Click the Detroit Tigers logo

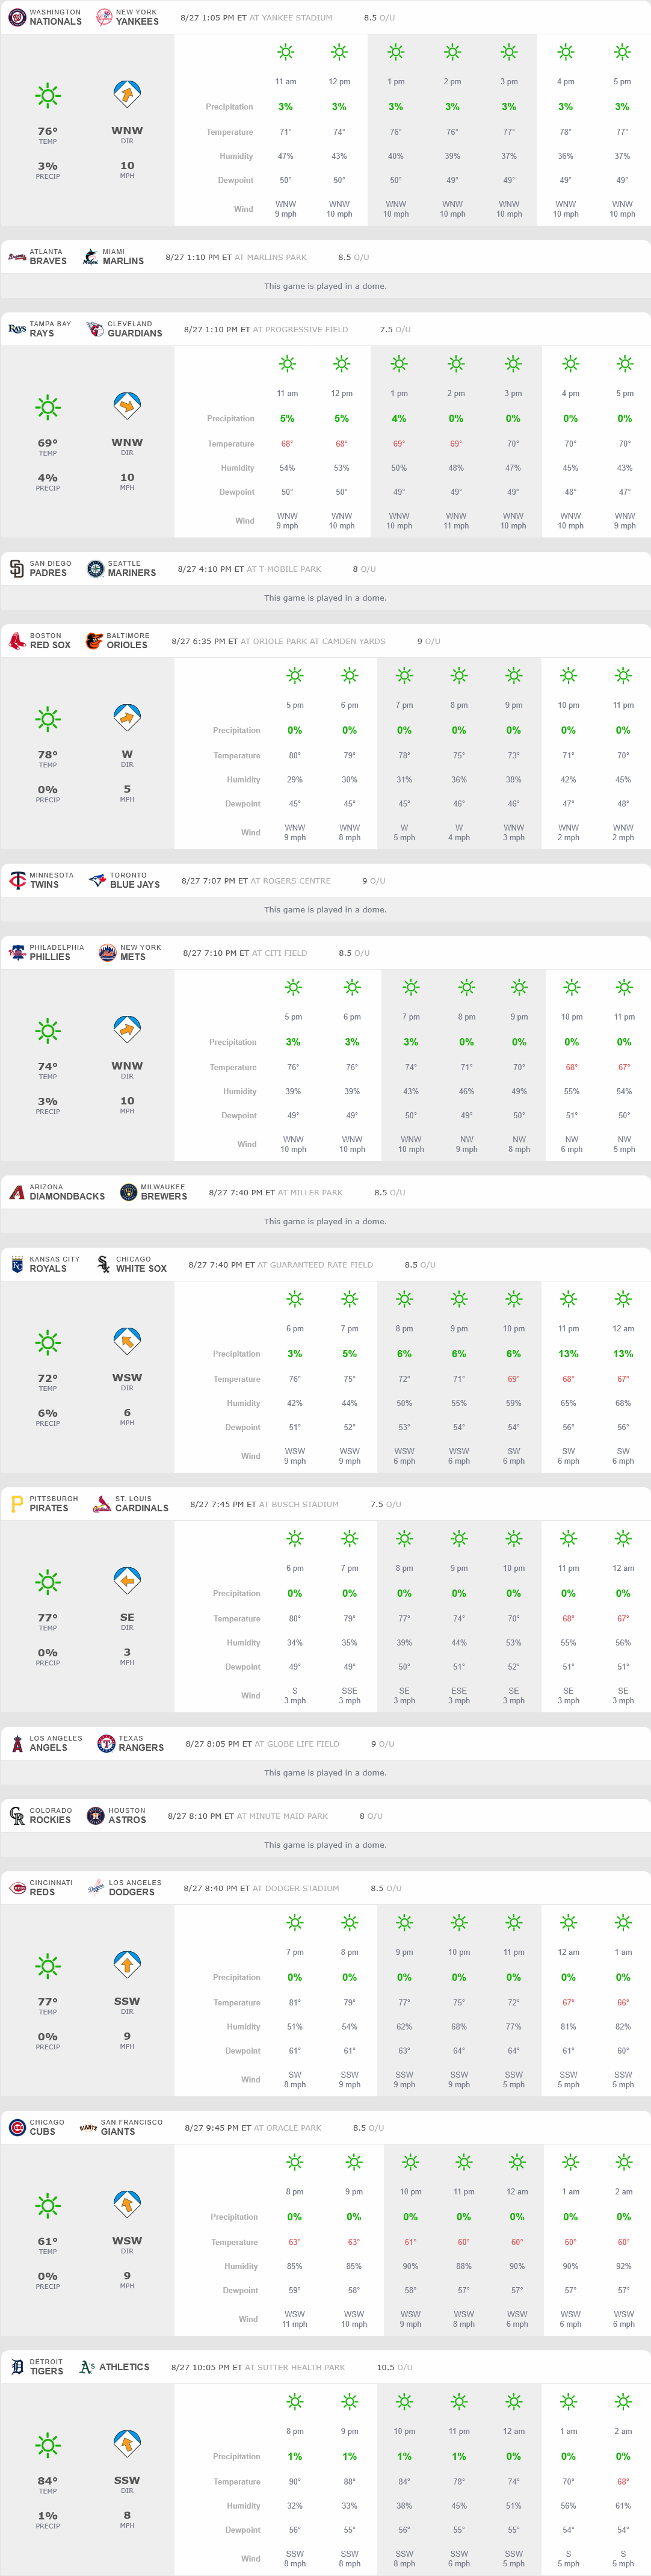(x=17, y=2367)
